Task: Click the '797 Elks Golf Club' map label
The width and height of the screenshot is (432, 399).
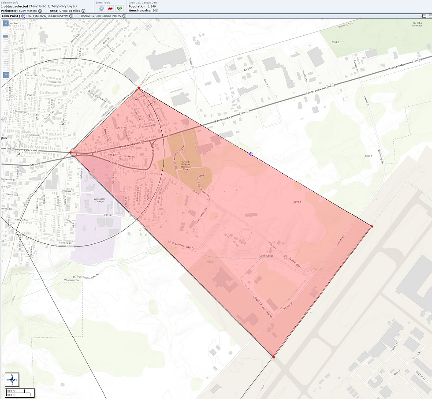Action: 417,24
